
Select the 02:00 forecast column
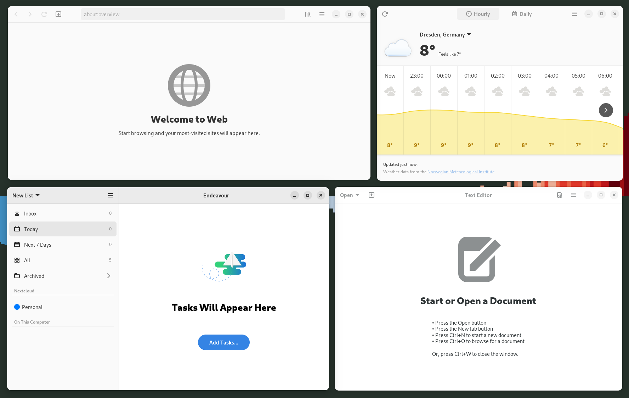point(498,110)
